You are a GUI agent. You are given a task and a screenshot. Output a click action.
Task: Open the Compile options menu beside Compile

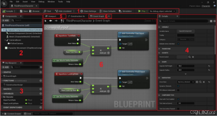tap(15, 11)
